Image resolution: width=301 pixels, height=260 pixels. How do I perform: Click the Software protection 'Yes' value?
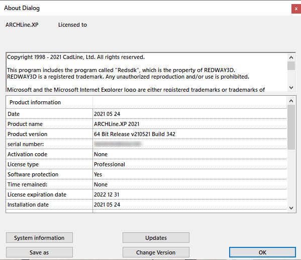[x=98, y=174]
